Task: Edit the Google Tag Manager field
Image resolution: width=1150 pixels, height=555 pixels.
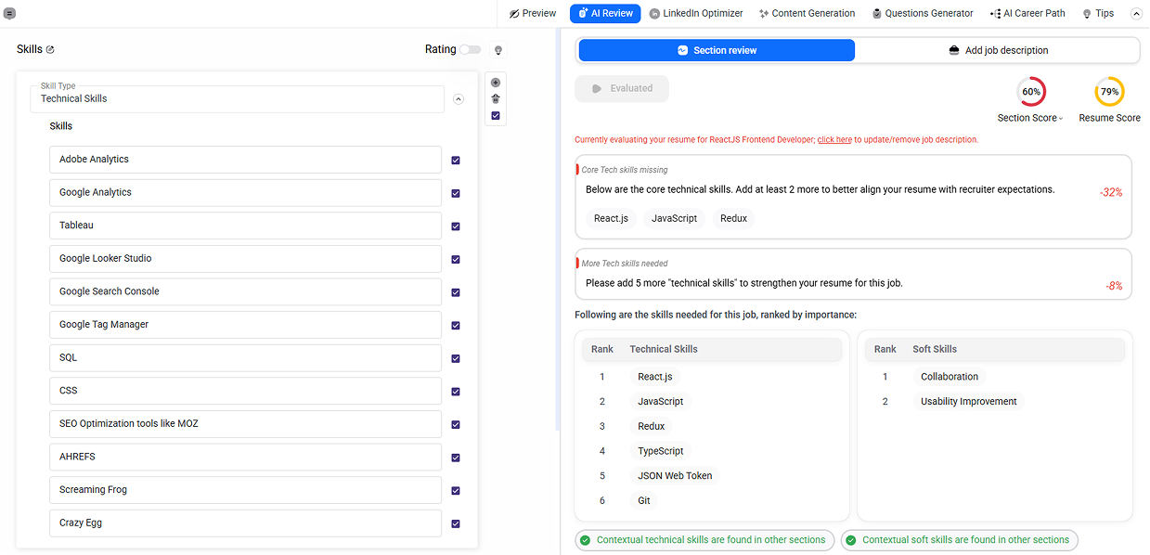Action: click(x=245, y=325)
